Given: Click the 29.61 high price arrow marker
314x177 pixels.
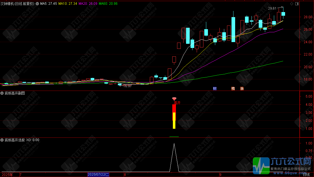Looking at the screenshot, I should coord(275,8).
